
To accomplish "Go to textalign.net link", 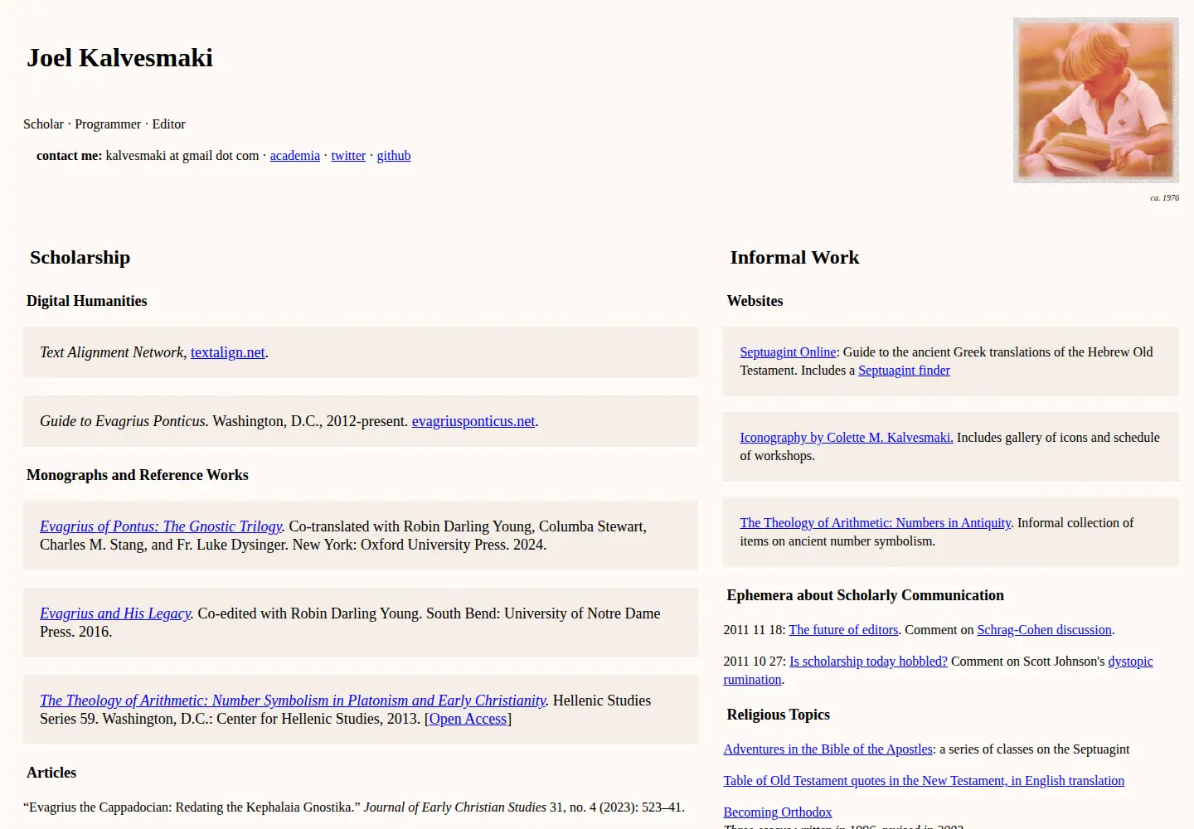I will click(x=228, y=352).
